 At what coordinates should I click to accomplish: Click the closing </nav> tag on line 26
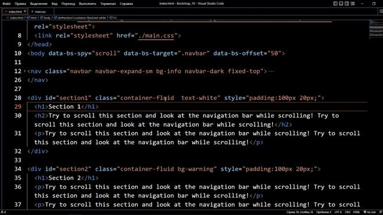(38, 80)
